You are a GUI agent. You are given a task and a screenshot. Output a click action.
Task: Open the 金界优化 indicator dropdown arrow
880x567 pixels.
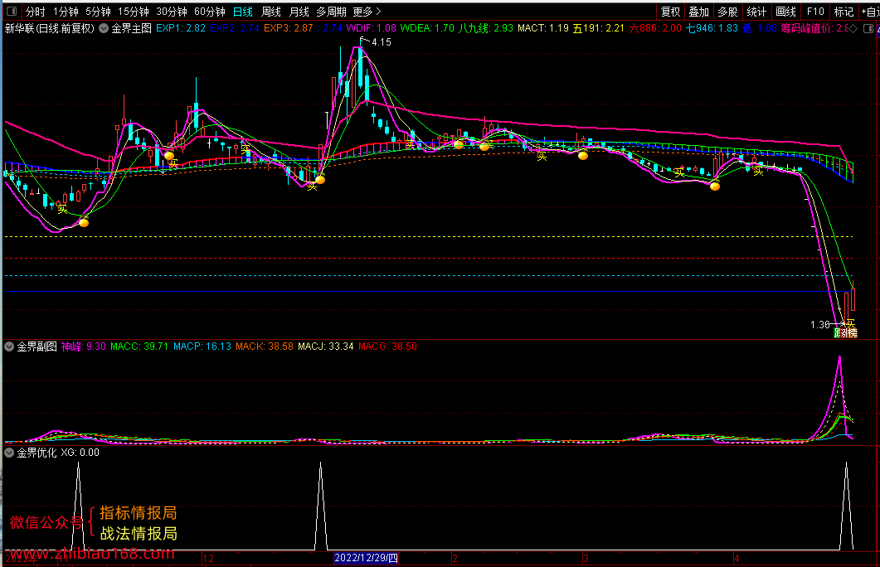[9, 453]
